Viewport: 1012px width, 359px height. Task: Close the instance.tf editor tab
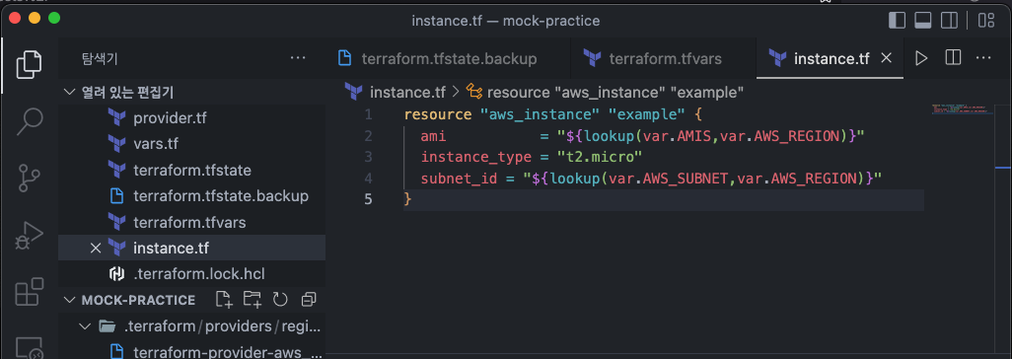(886, 58)
